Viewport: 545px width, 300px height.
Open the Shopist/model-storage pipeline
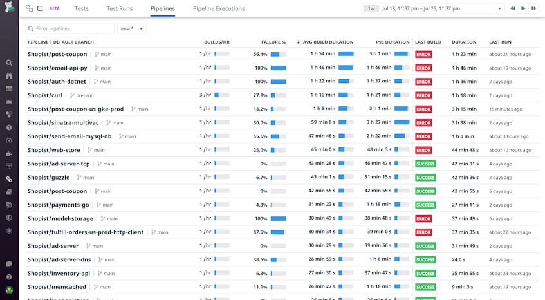tap(60, 218)
